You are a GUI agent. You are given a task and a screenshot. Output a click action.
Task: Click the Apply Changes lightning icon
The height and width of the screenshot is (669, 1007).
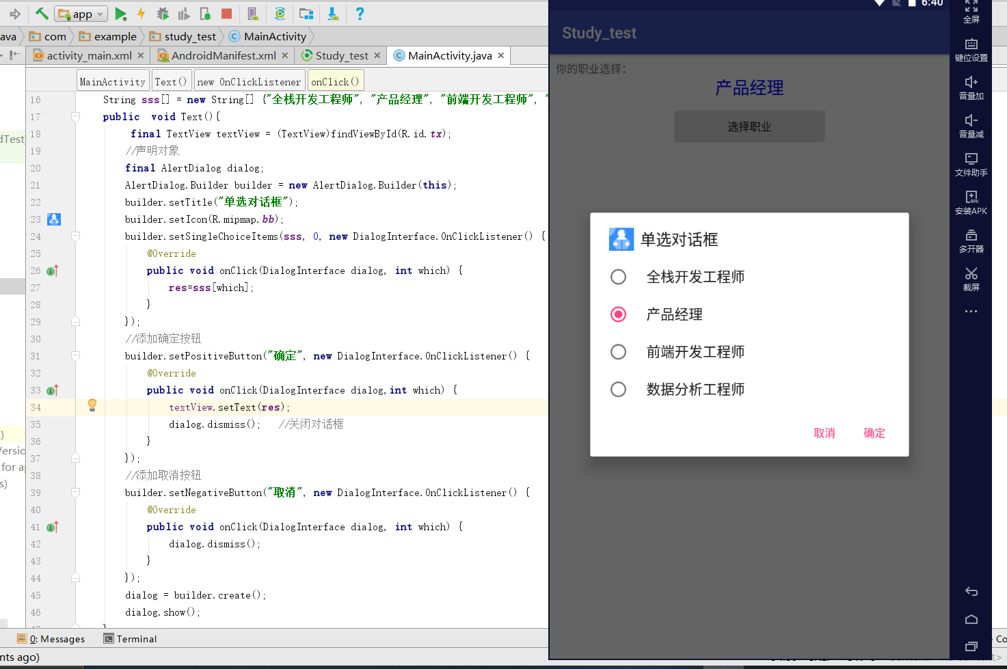(141, 14)
